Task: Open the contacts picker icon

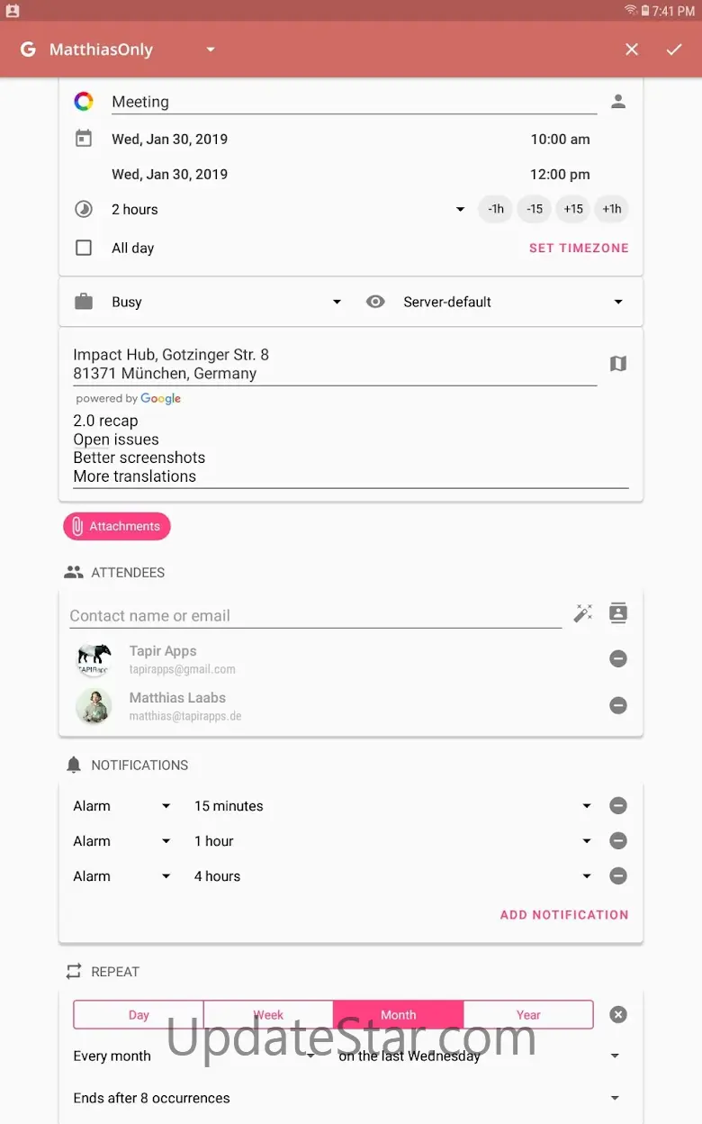Action: [618, 613]
